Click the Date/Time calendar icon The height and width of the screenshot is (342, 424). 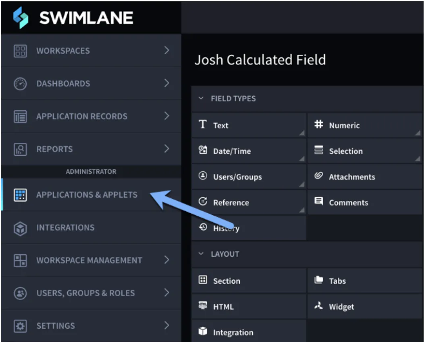pos(203,150)
